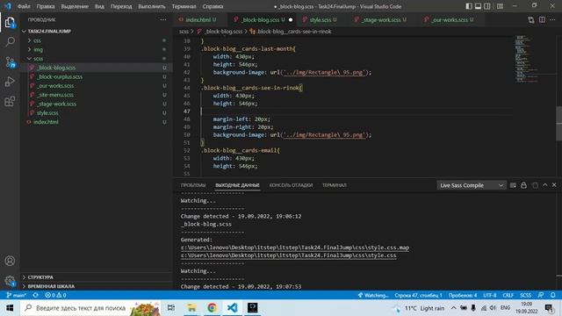Open output log in editor
The height and width of the screenshot is (316, 562).
pos(535,185)
